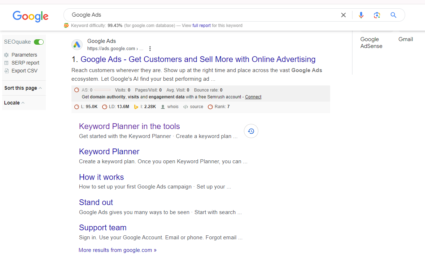Click the Google logo
Viewport: 425px width, 262px height.
click(x=30, y=16)
